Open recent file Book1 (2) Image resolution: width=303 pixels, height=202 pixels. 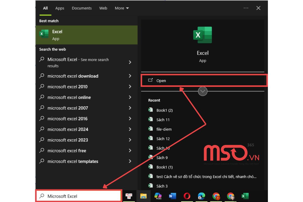164,110
